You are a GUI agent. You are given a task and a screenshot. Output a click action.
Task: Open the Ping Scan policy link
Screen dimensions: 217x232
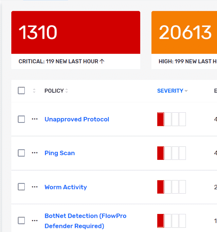pyautogui.click(x=60, y=153)
